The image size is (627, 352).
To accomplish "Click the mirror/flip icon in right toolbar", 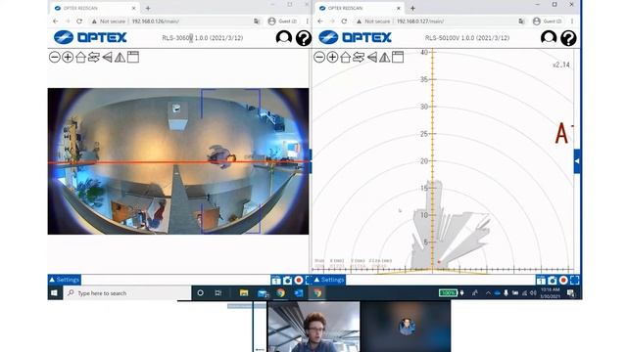I will [x=385, y=57].
